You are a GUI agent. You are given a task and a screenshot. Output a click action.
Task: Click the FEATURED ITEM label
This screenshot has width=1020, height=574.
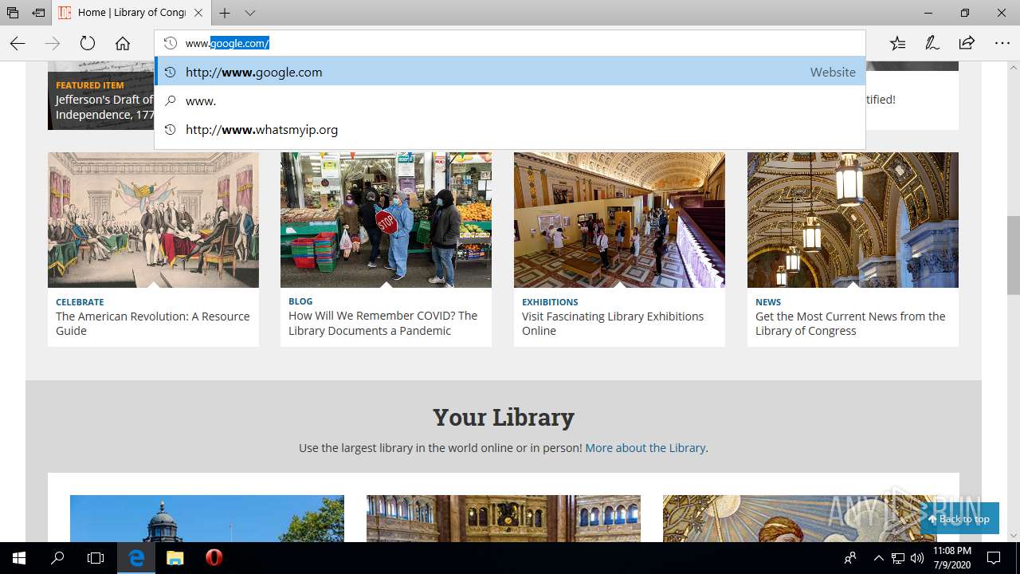coord(90,85)
